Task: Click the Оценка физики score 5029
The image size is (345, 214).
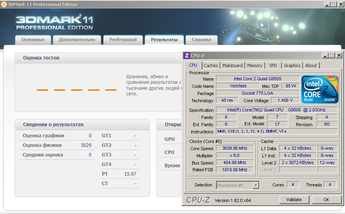Action: pos(86,145)
